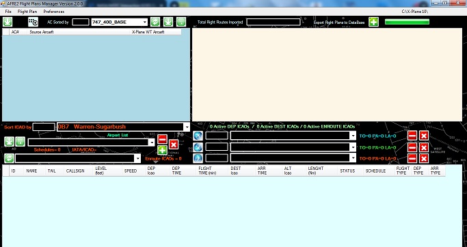Click the red minus icon beside the orange TO=0 PA=0 LA=0 text
Screen dimensions: 467x247
[x=412, y=158]
